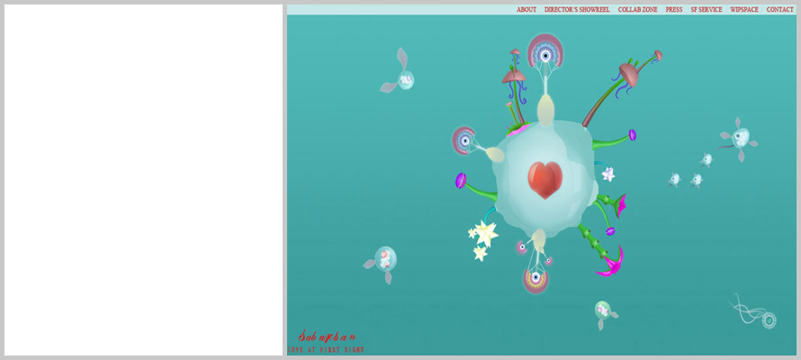Open WIPSPACE from the navigation bar
The image size is (801, 360).
[744, 10]
